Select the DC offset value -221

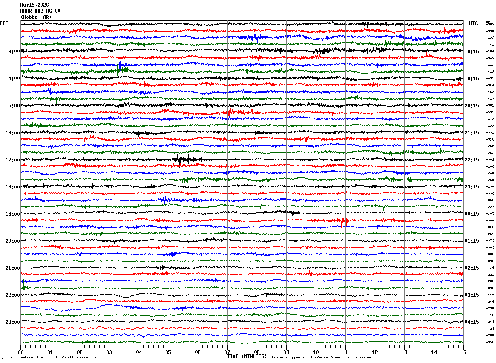click(x=490, y=275)
